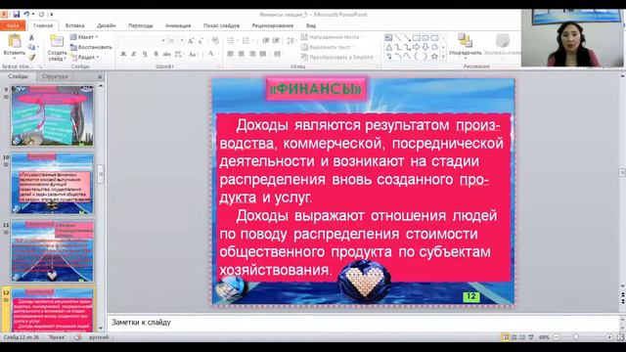This screenshot has height=352, width=626.
Task: Toggle bold formatting (Ж)
Action: pos(123,54)
